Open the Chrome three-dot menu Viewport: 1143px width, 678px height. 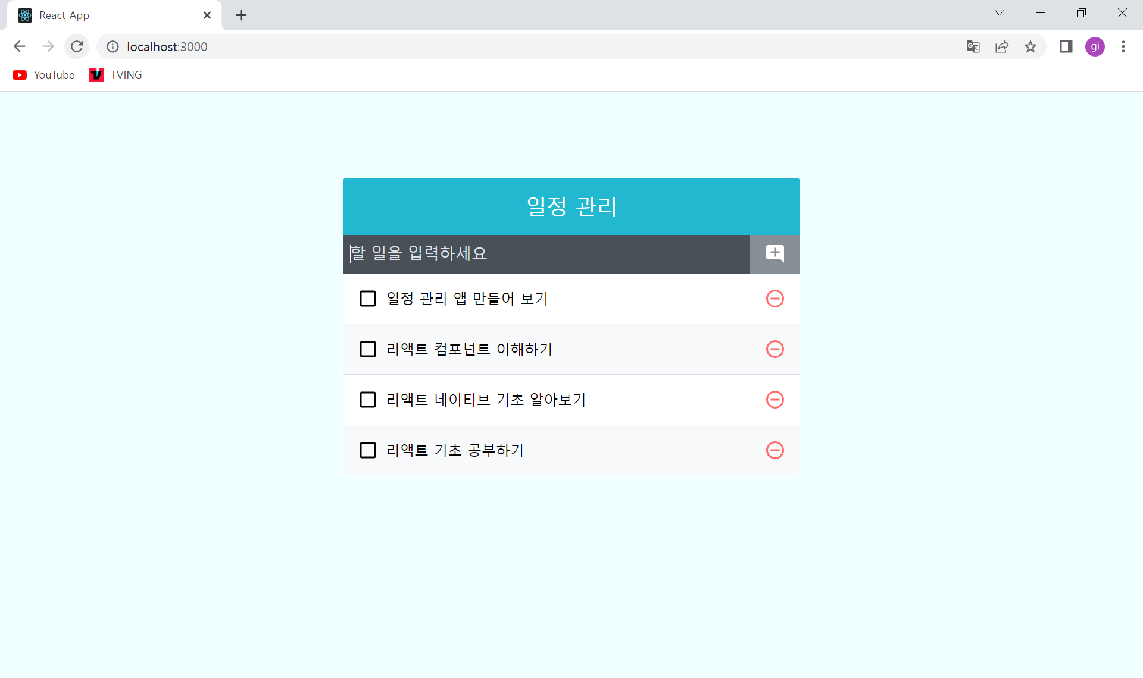pos(1123,47)
